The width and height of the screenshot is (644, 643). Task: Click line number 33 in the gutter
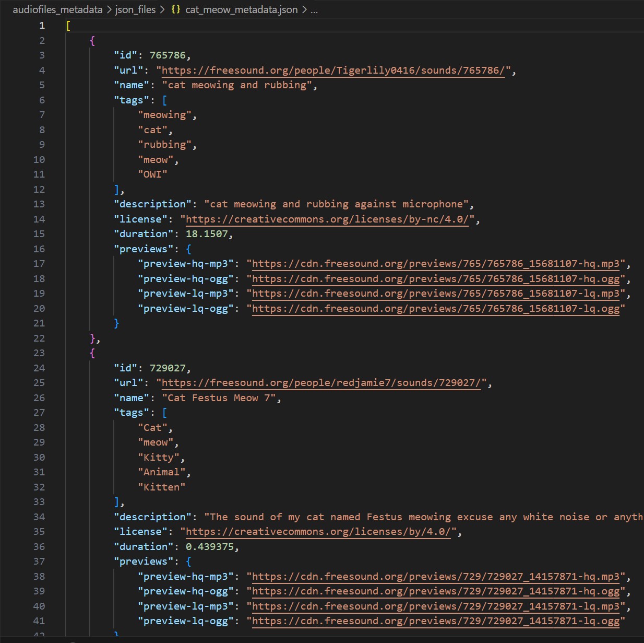coord(39,502)
